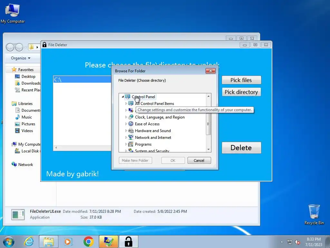
Task: Launch Internet Explorer from taskbar
Action: point(29,242)
